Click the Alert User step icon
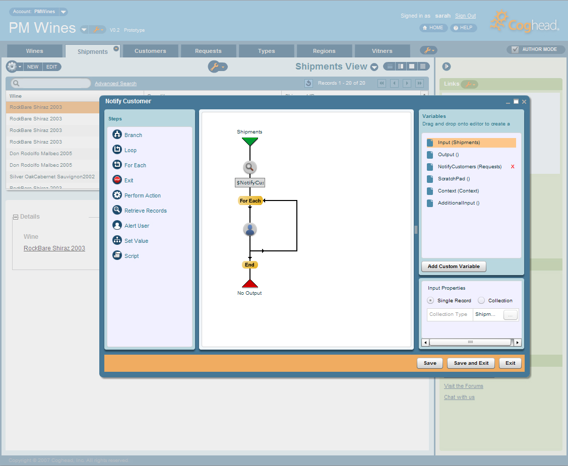The width and height of the screenshot is (568, 466). pyautogui.click(x=117, y=226)
